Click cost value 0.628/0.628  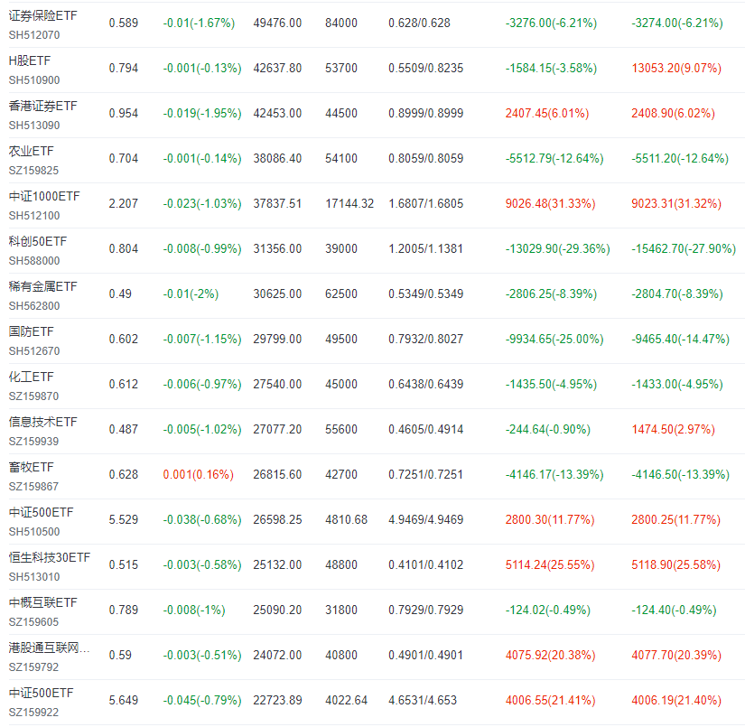[419, 23]
